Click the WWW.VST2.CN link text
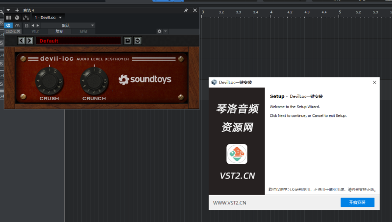 tap(229, 202)
